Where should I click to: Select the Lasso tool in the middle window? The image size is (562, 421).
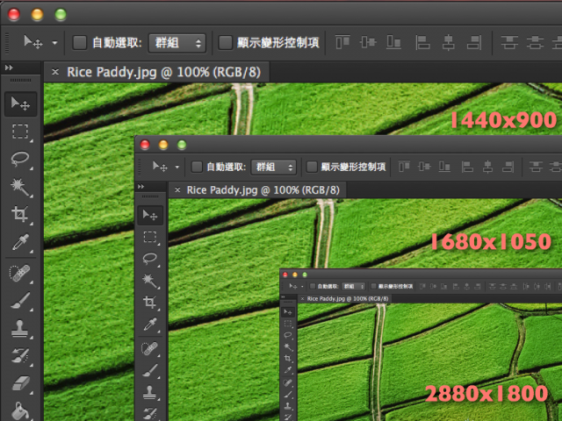(150, 259)
